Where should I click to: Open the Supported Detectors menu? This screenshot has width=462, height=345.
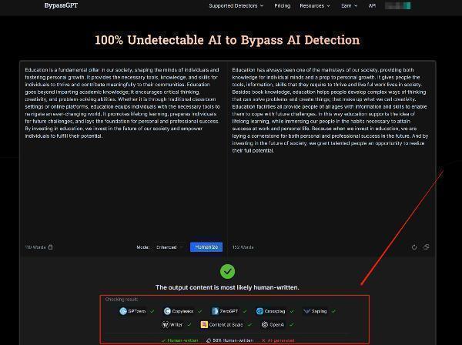tap(236, 6)
